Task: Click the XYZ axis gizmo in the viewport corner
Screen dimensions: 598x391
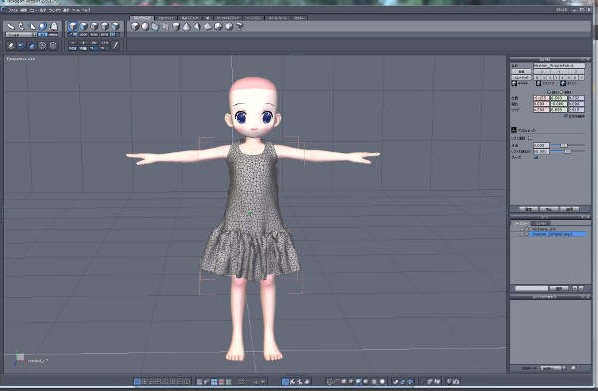Action: [x=19, y=359]
